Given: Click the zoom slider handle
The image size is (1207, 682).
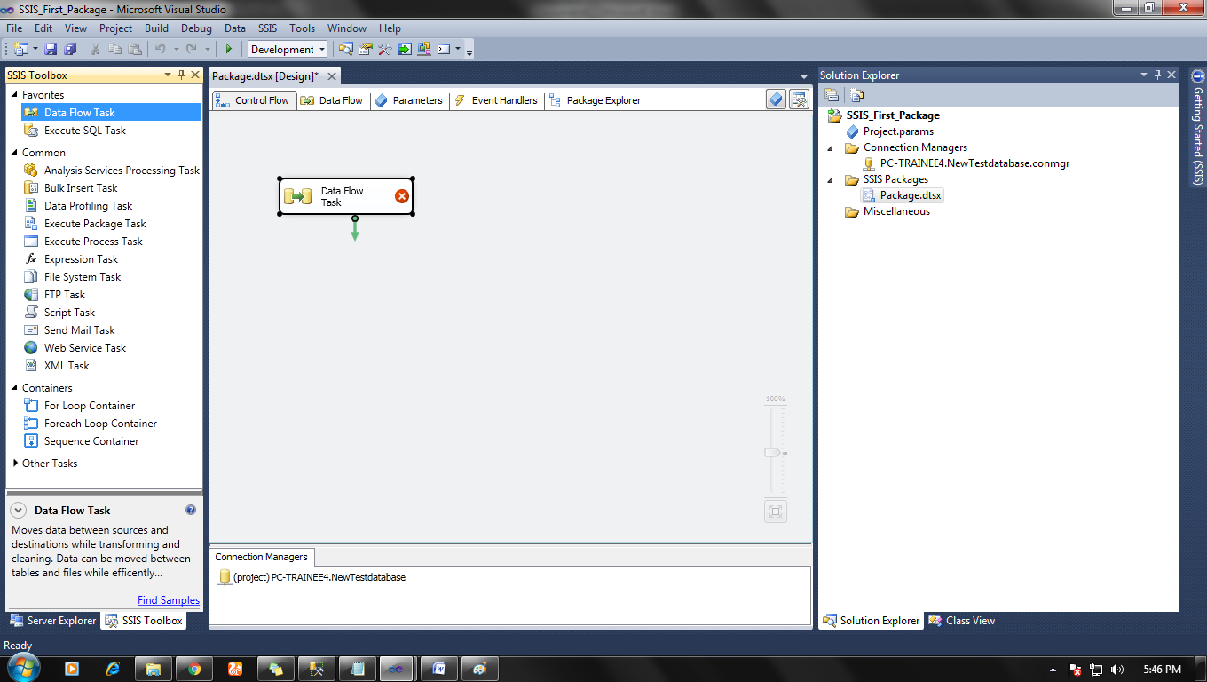Looking at the screenshot, I should click(772, 453).
